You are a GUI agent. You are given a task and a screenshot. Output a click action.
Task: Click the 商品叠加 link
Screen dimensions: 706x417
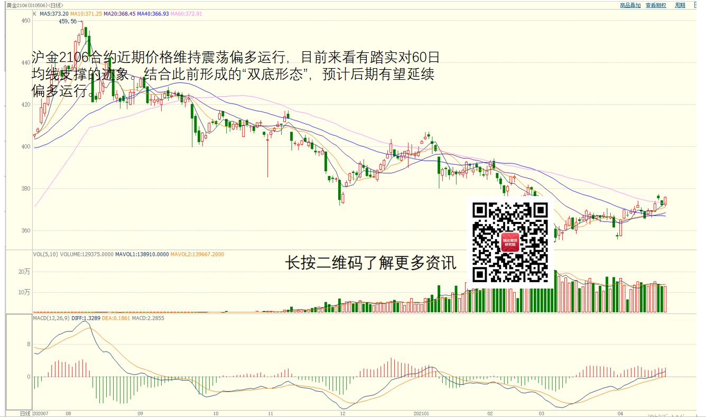tap(630, 5)
